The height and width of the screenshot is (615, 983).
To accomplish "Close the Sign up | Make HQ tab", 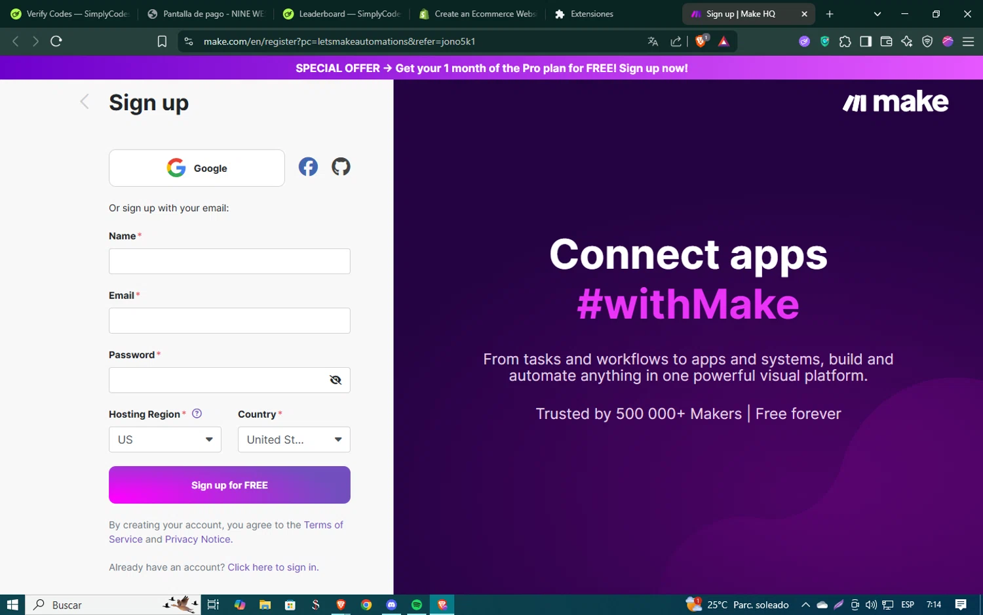I will coord(804,14).
